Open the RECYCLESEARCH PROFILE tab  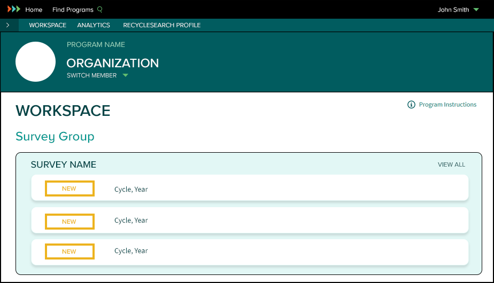point(161,25)
